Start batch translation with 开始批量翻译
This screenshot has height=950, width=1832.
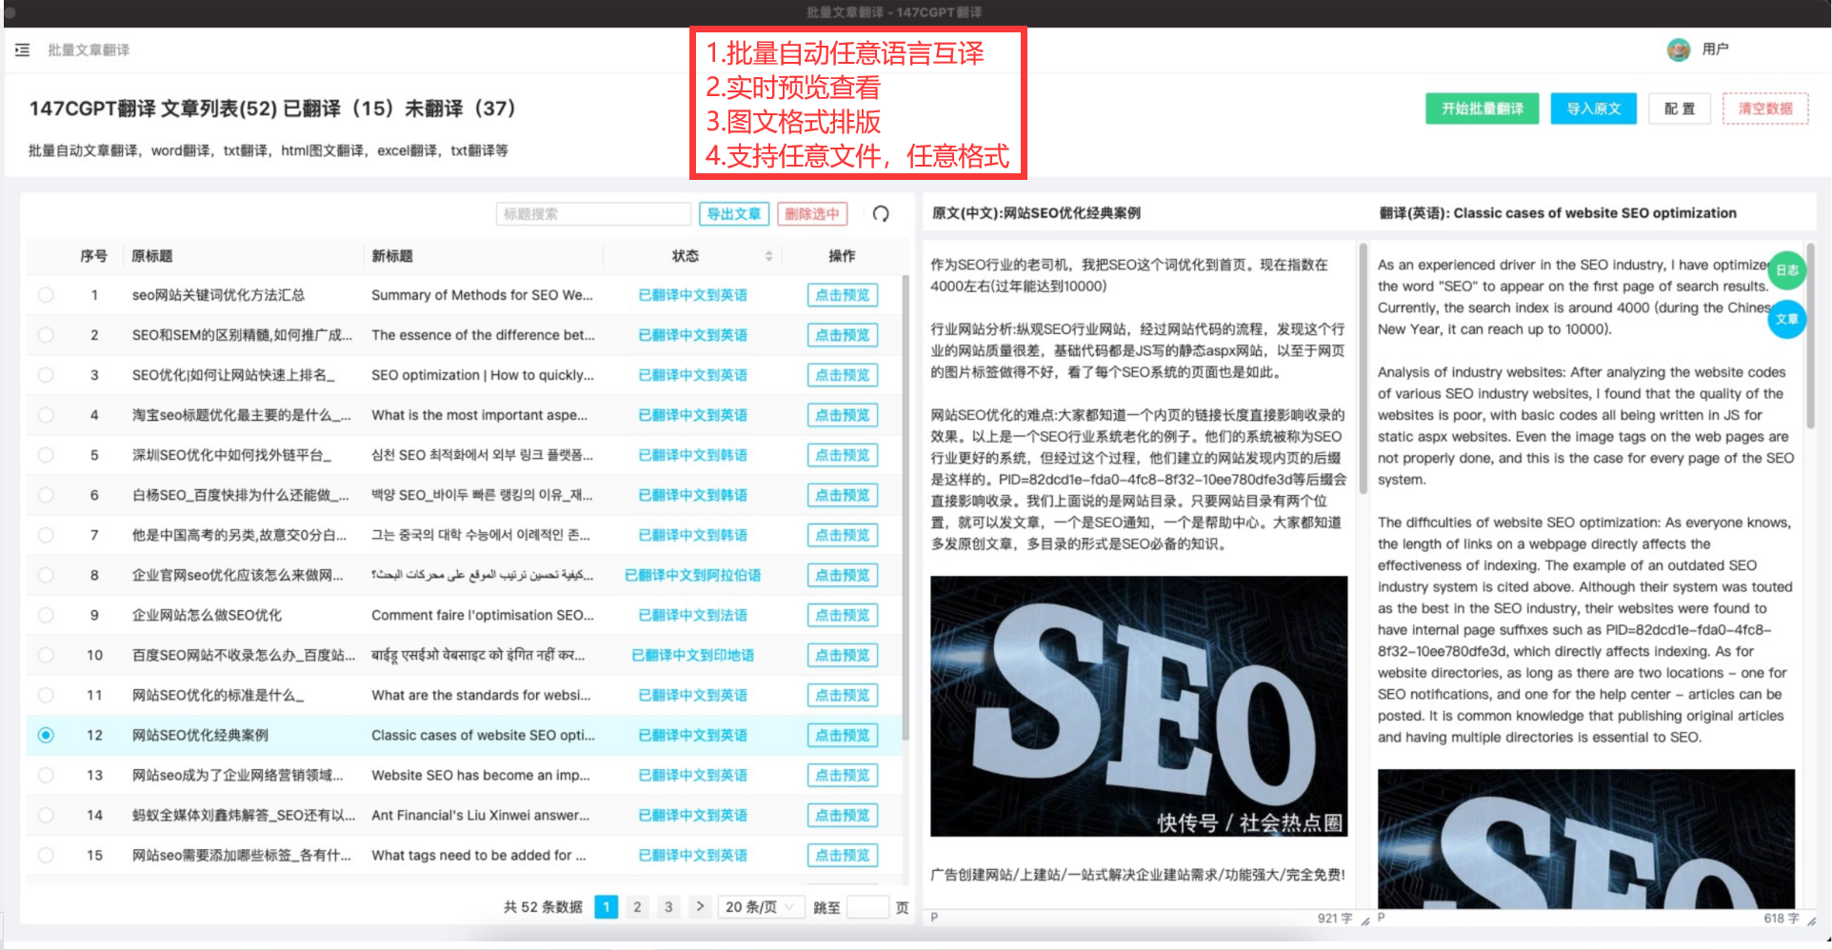(1482, 109)
